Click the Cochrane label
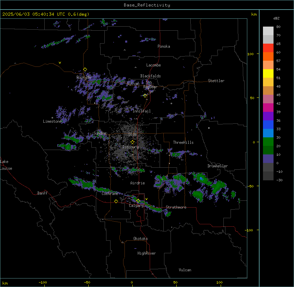The width and height of the screenshot is (294, 287). click(110, 194)
